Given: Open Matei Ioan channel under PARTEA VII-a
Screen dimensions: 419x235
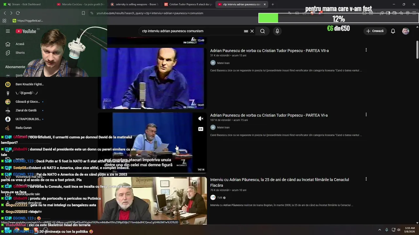Looking at the screenshot, I should point(223,63).
